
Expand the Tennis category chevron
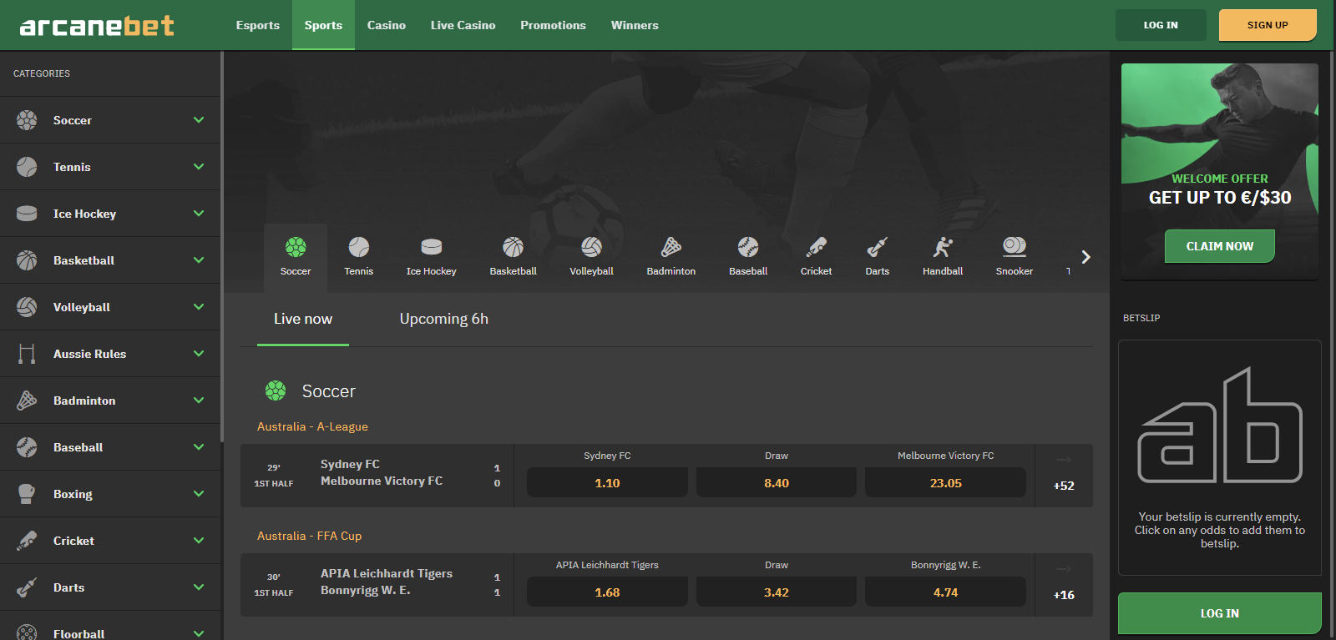click(x=199, y=167)
